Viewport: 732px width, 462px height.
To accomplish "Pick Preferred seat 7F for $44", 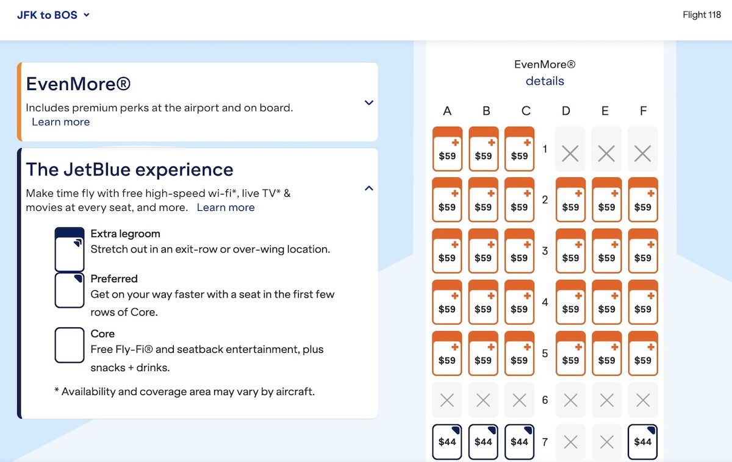I will click(642, 442).
